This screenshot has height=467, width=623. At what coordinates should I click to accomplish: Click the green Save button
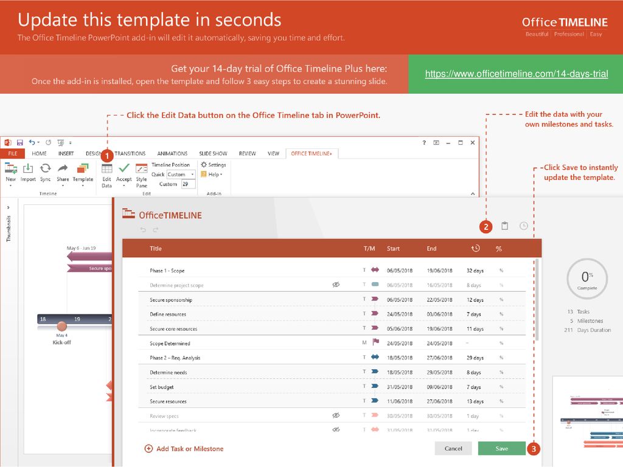point(501,448)
